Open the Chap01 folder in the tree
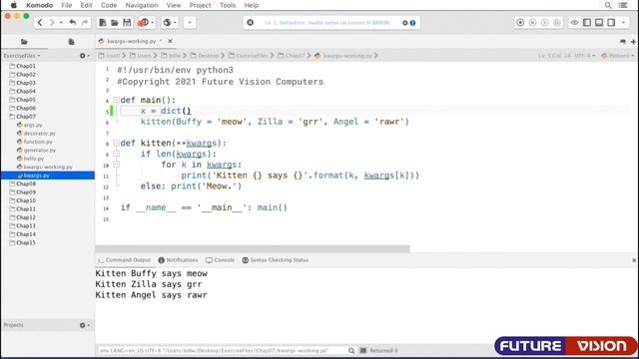This screenshot has height=359, width=639. pyautogui.click(x=26, y=66)
